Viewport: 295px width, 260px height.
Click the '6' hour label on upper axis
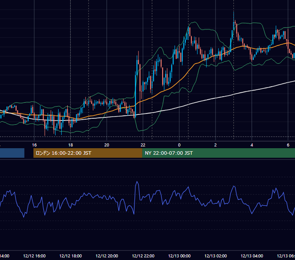(288, 145)
